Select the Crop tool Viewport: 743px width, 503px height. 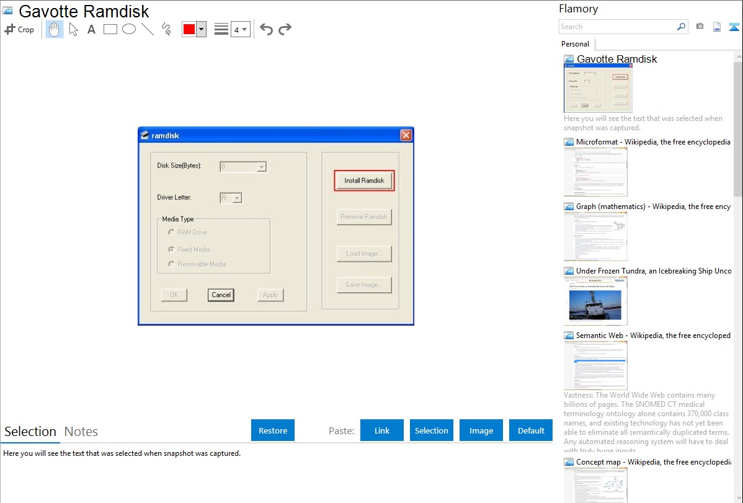coord(19,29)
